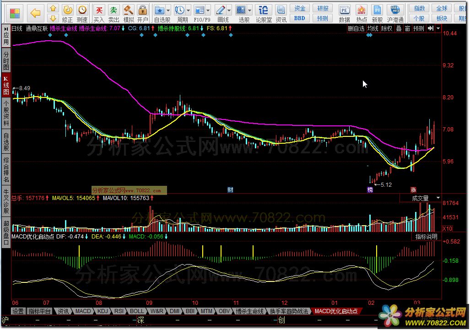Image resolution: width=470 pixels, height=330 pixels.
Task: Click the 开户 open account lock icon
Action: click(143, 14)
